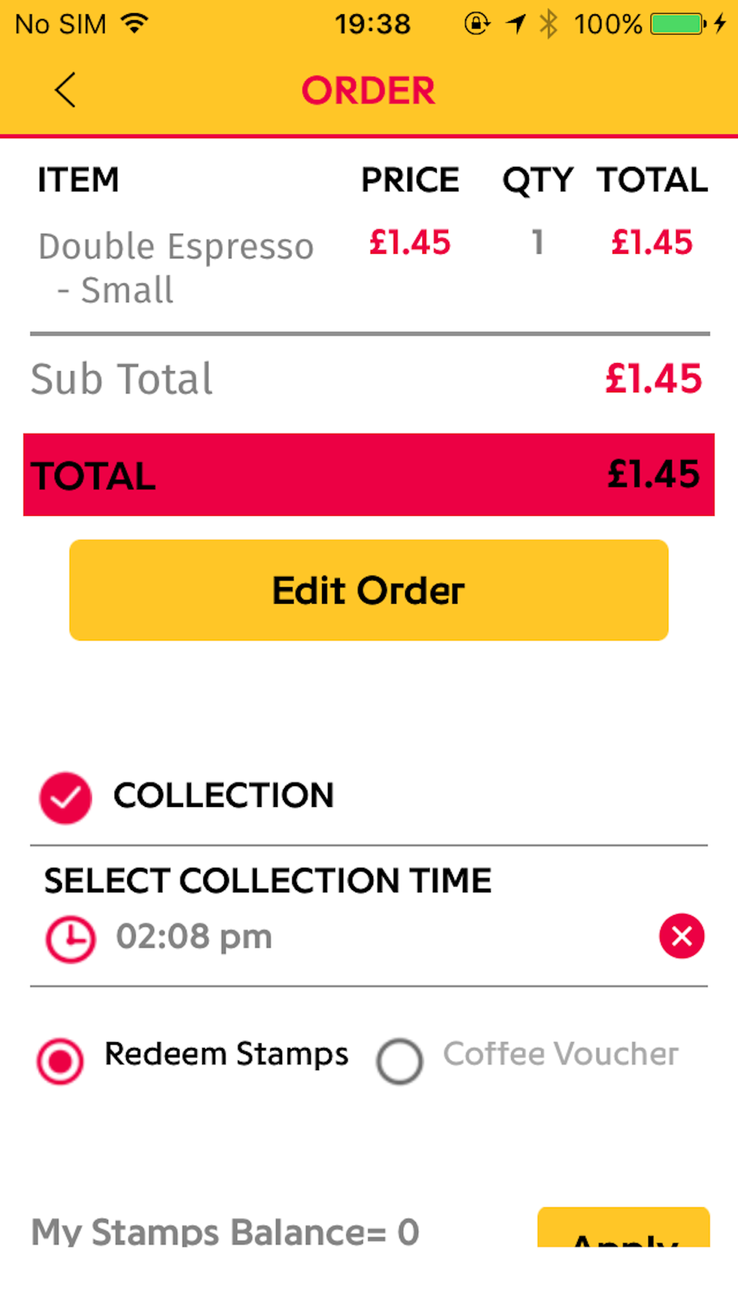Image resolution: width=738 pixels, height=1312 pixels.
Task: Tap the clock icon beside collection time
Action: click(70, 939)
